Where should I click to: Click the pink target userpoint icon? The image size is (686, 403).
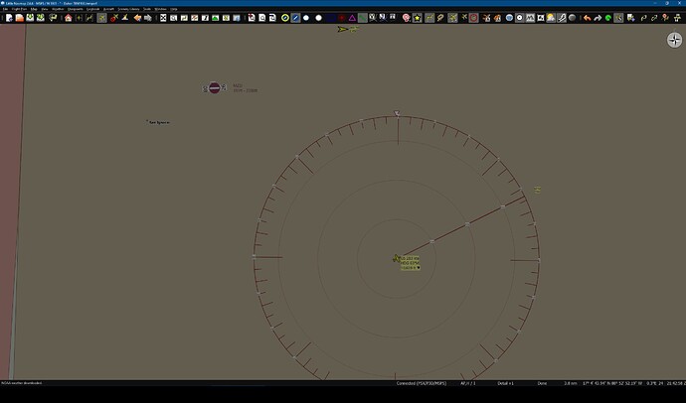click(407, 18)
